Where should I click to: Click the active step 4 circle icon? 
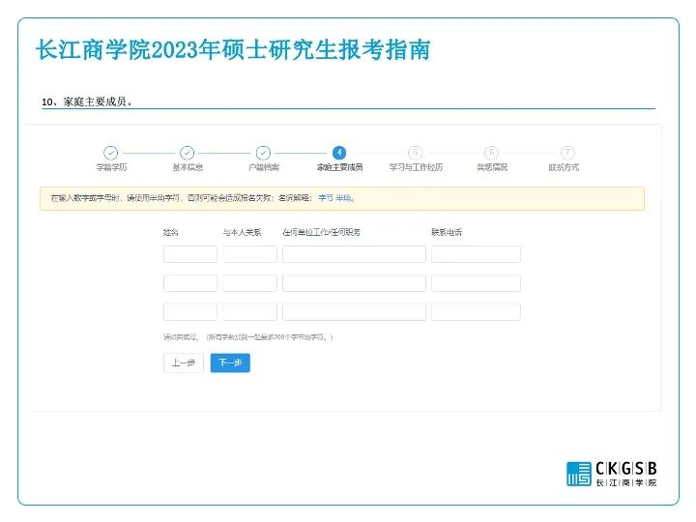339,153
